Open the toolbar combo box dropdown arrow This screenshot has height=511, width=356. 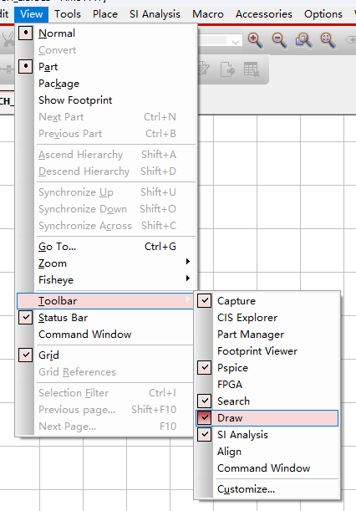pos(236,41)
